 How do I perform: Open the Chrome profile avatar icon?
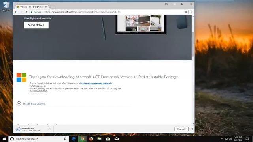(166, 4)
